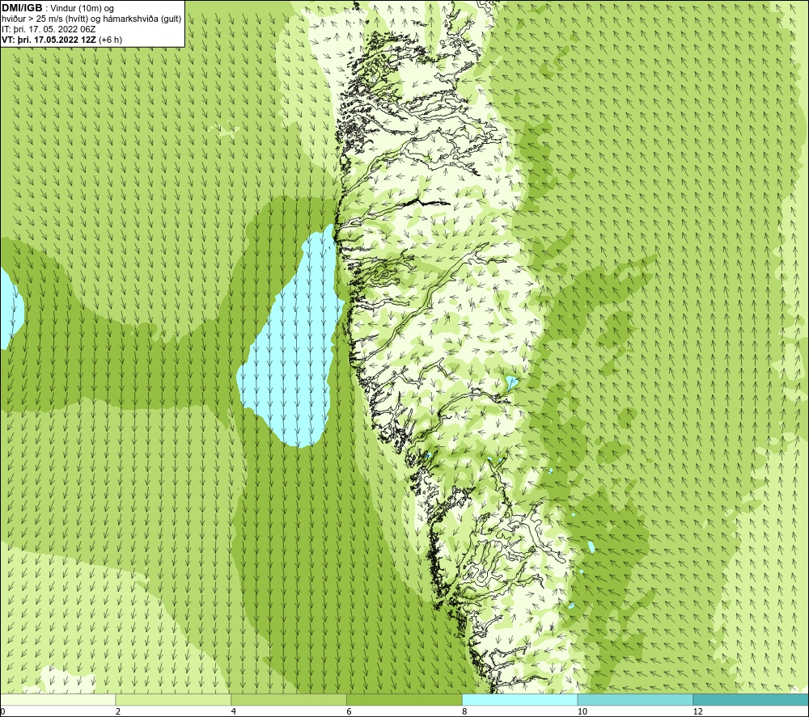Click the 10–12 m/s legend swatch
This screenshot has height=717, width=809.
pyautogui.click(x=636, y=700)
